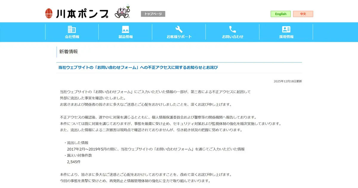Click the phone icon above お問い合わせ
This screenshot has height=188, width=358.
point(232,29)
